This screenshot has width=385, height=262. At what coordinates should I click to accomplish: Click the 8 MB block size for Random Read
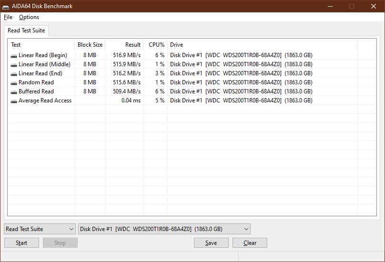click(x=90, y=82)
